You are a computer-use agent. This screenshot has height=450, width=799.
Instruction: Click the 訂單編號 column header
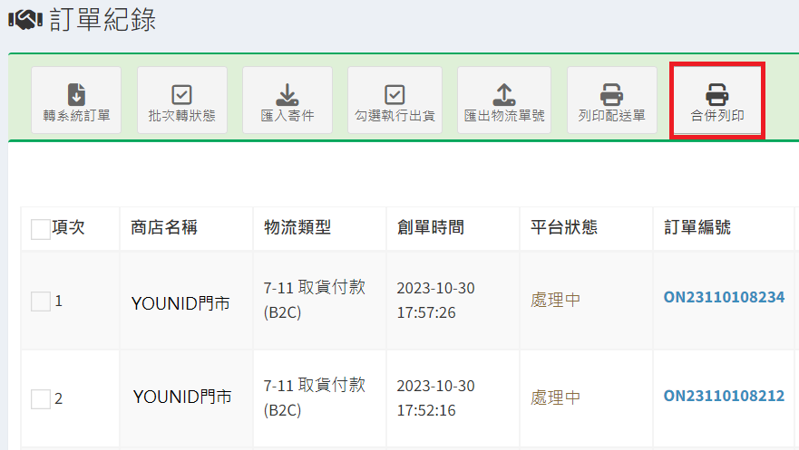coord(697,228)
